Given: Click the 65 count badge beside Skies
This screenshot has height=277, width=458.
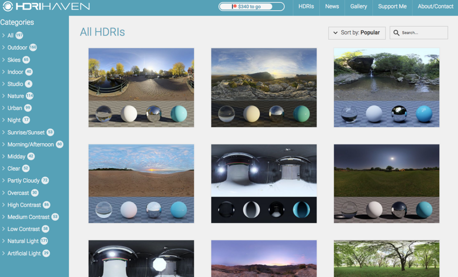Looking at the screenshot, I should [26, 60].
